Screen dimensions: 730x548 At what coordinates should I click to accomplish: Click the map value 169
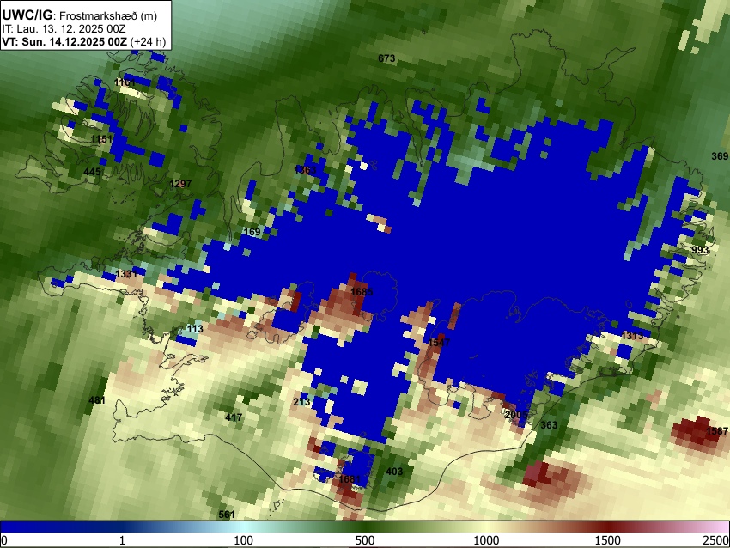(x=252, y=231)
